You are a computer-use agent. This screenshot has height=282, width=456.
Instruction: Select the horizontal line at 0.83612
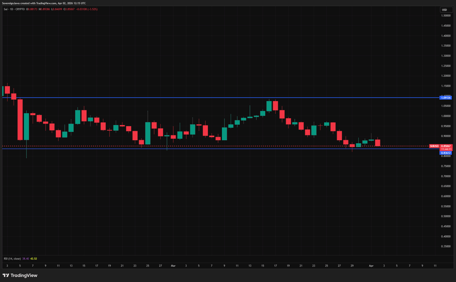click(220, 149)
